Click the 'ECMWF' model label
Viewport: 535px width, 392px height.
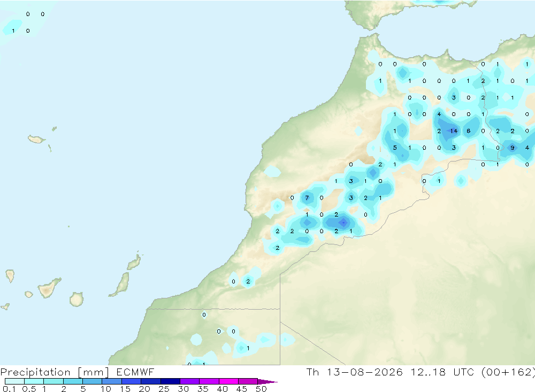click(135, 372)
